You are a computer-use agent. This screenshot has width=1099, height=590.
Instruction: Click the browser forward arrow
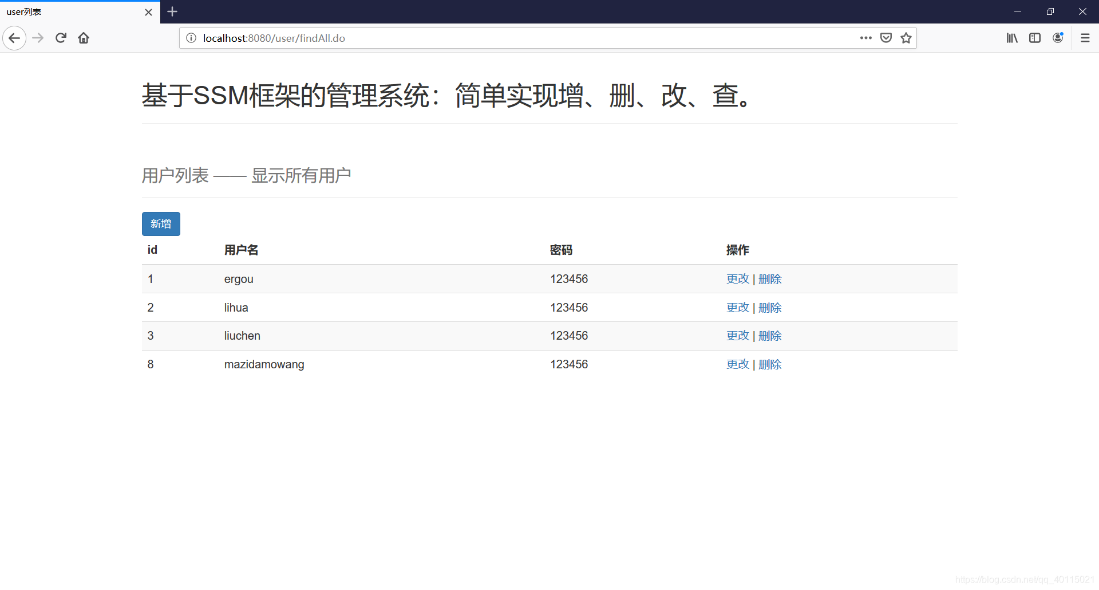coord(38,38)
